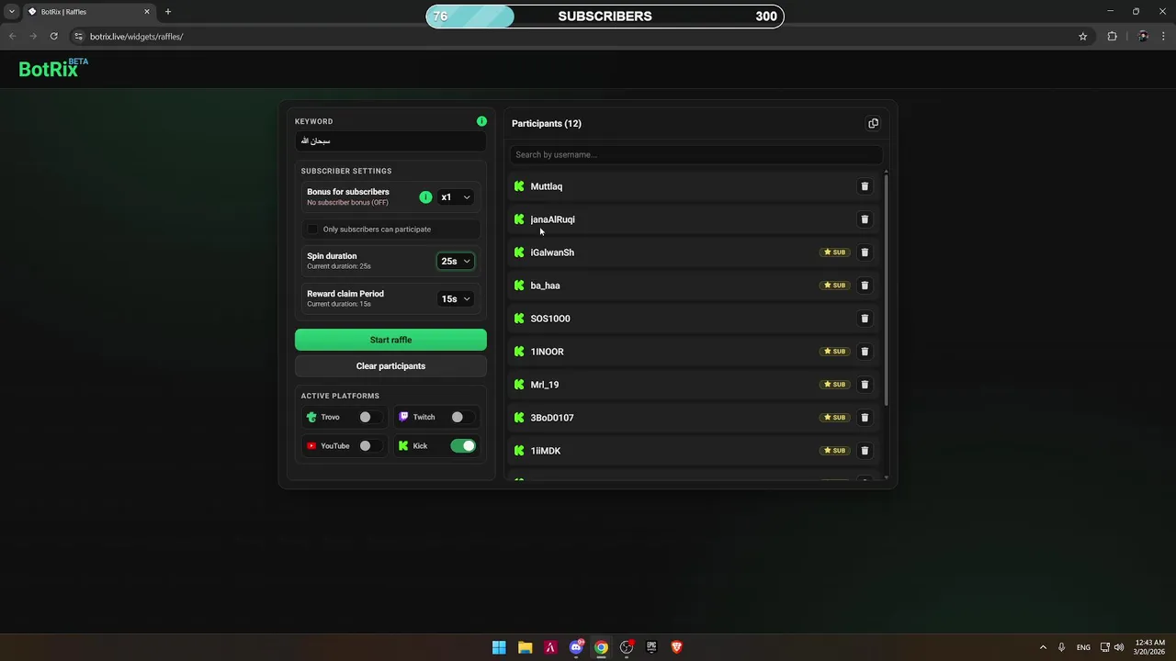Screen dimensions: 1176x661
Task: Click the keyword info icon
Action: tap(481, 121)
